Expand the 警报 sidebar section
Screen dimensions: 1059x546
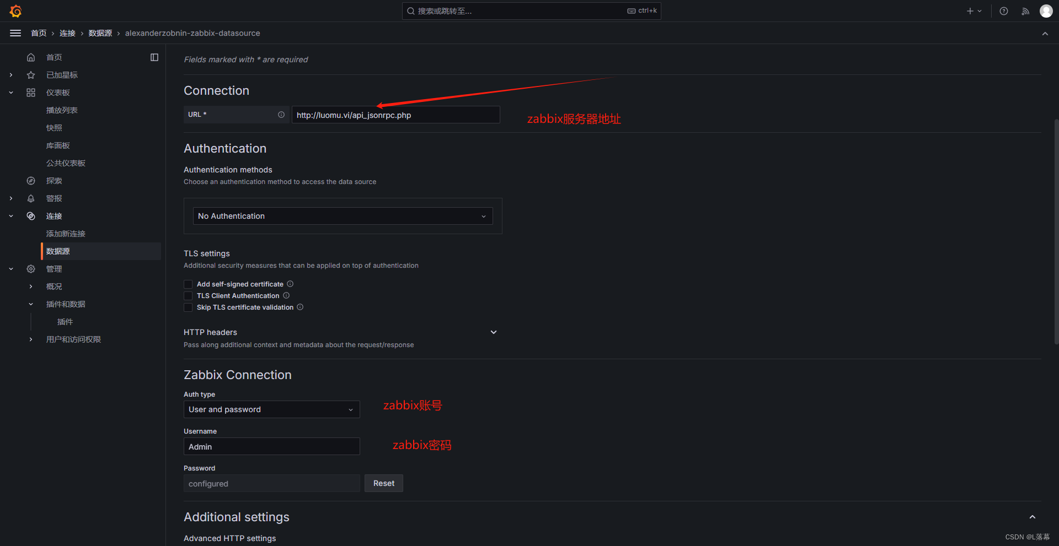(x=11, y=198)
